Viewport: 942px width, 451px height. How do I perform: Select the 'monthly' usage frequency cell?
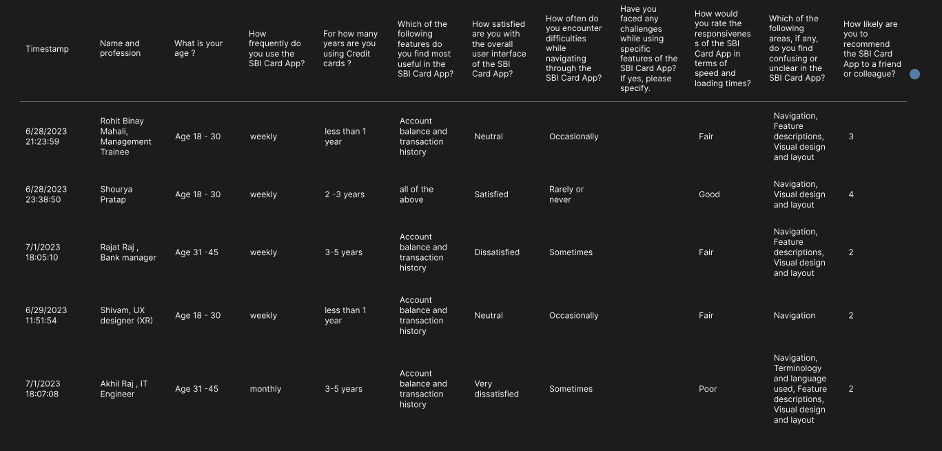[265, 389]
